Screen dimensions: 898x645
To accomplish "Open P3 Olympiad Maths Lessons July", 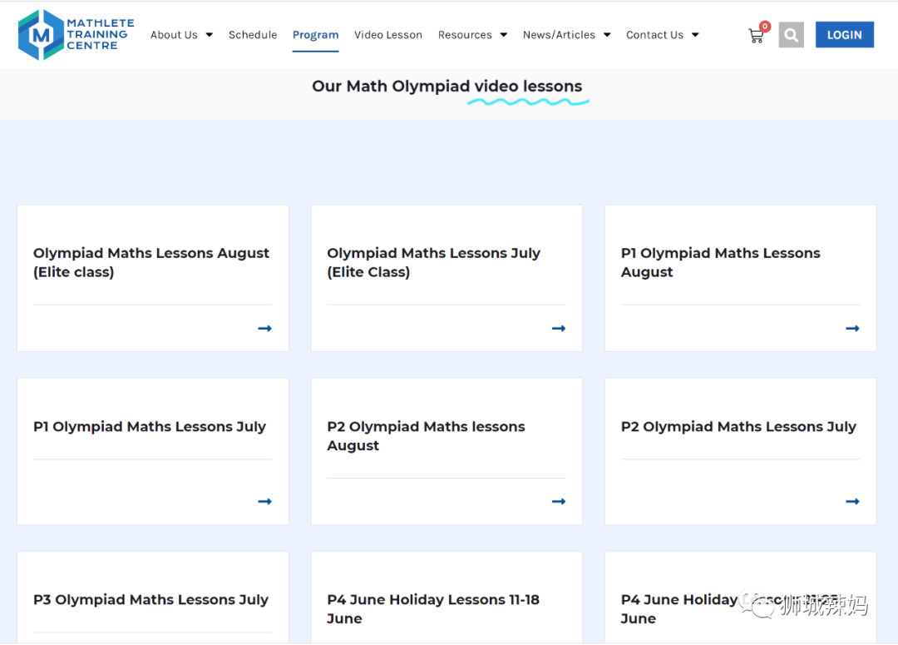I will coord(150,600).
